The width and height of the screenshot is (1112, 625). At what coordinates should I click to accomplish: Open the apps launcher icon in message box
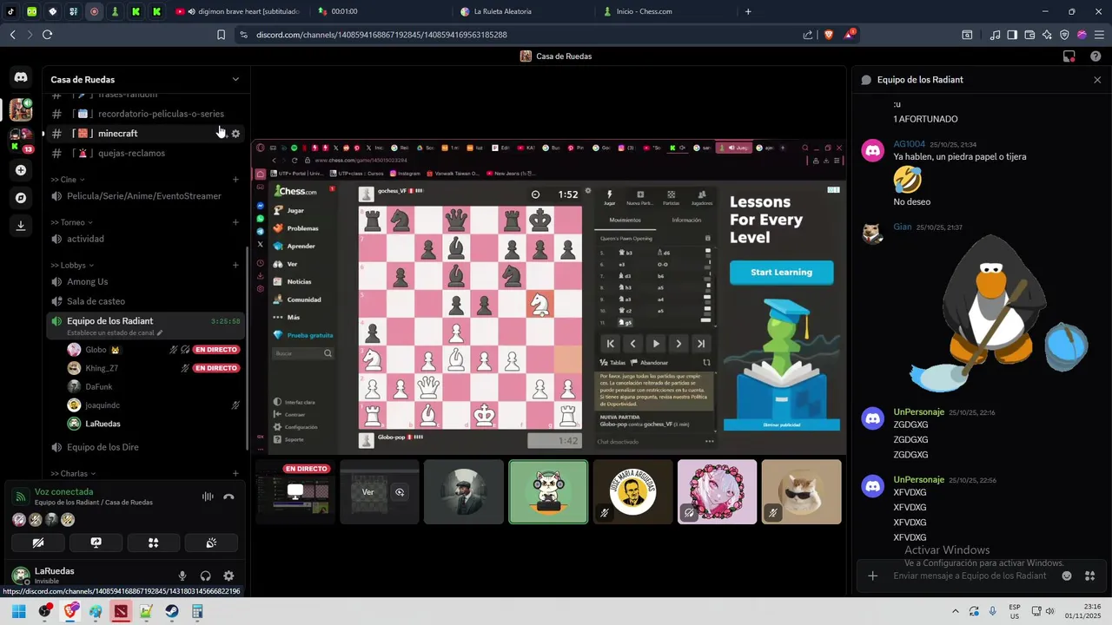[x=1090, y=576]
